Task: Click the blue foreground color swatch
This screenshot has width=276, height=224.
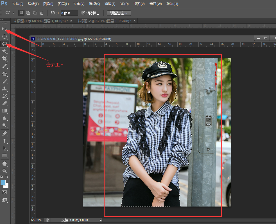Action: (x=3, y=183)
